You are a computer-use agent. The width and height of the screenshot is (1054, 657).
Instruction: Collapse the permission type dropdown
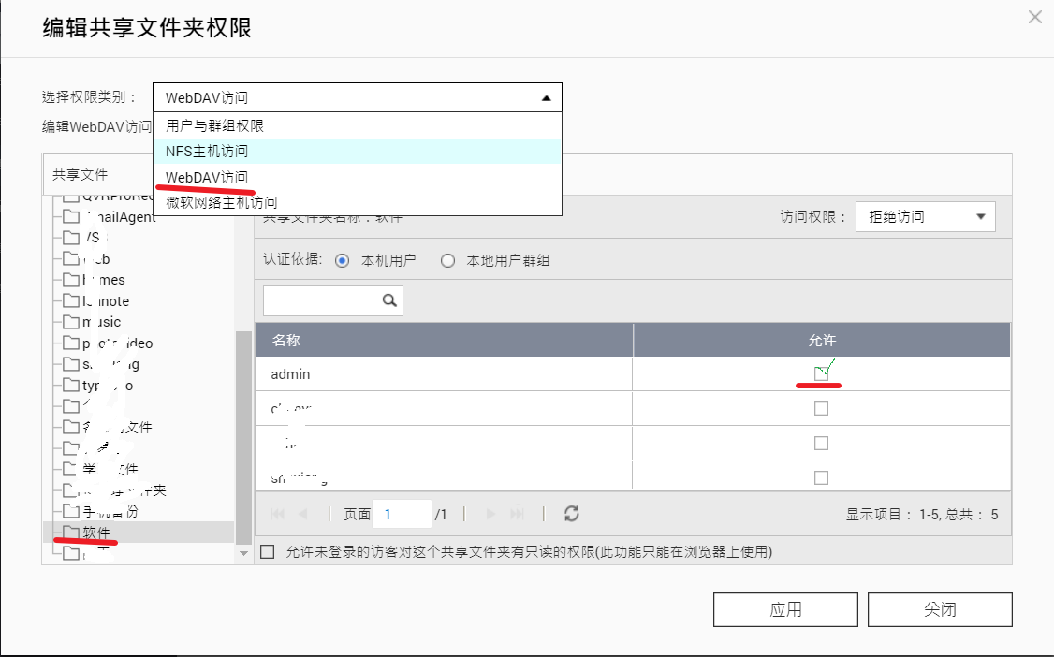[546, 96]
